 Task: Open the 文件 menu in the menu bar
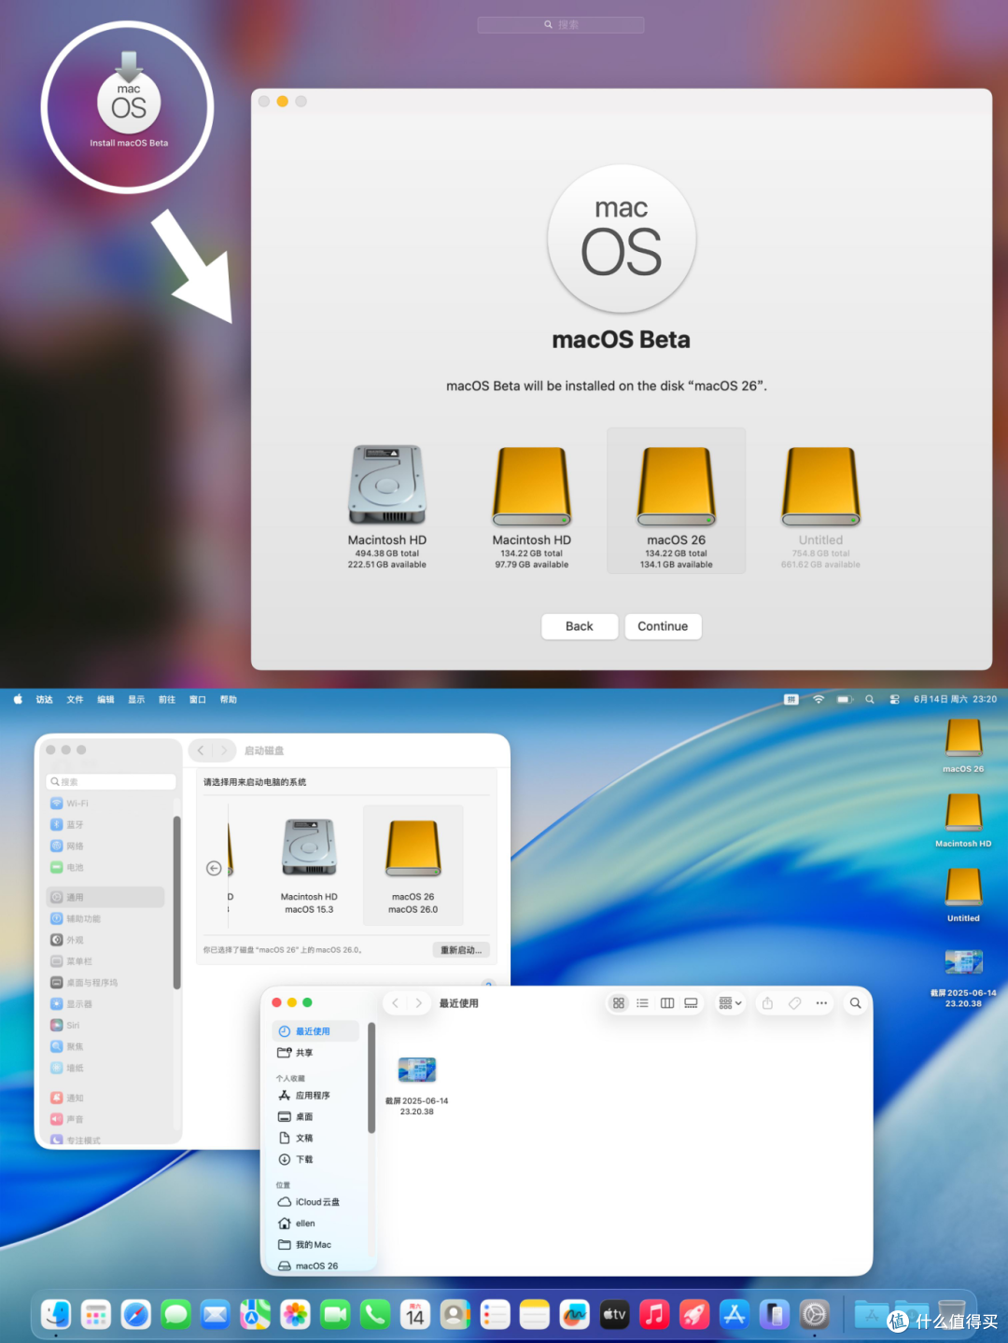tap(75, 699)
